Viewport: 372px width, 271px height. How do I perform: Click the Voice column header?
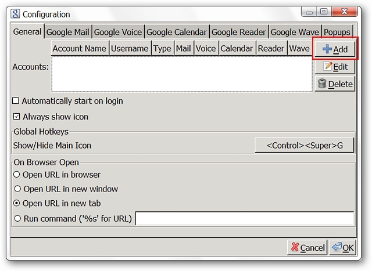pyautogui.click(x=206, y=48)
